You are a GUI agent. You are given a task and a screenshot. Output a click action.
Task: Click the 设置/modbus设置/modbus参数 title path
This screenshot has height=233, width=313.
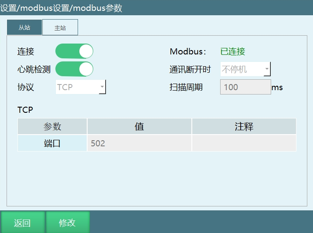(x=61, y=8)
